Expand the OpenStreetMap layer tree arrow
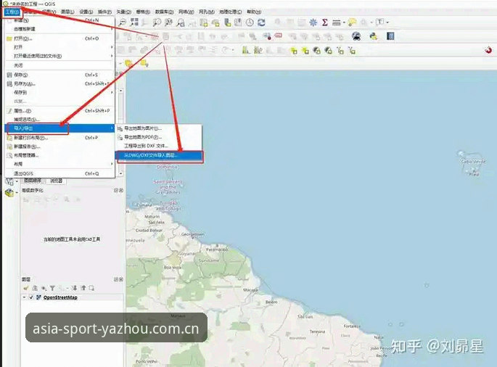Screen dimensions: 497x367 pos(25,297)
